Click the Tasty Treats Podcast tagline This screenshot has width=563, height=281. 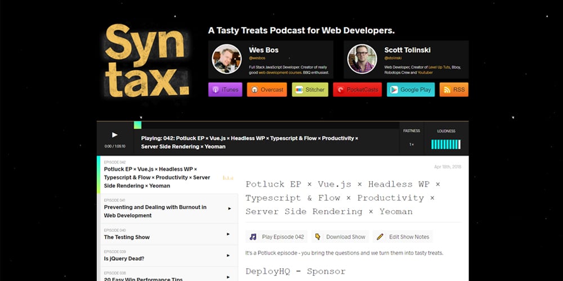click(x=301, y=30)
